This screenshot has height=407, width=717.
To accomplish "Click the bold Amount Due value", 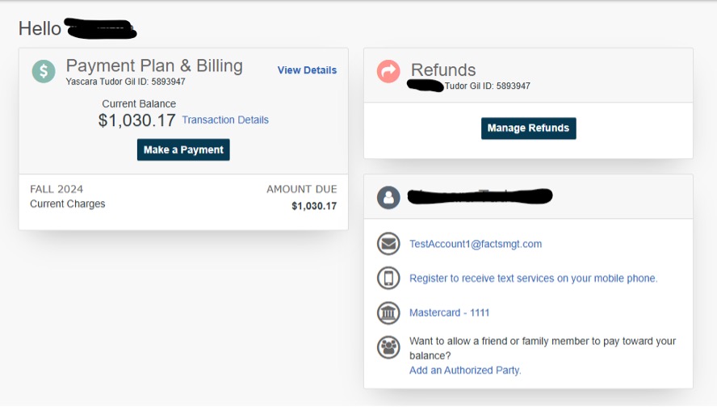I will point(314,206).
